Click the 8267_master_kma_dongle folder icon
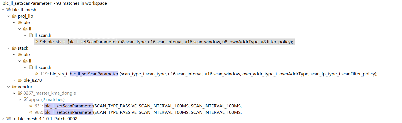Screen dimensions: 402x123 point(20,93)
